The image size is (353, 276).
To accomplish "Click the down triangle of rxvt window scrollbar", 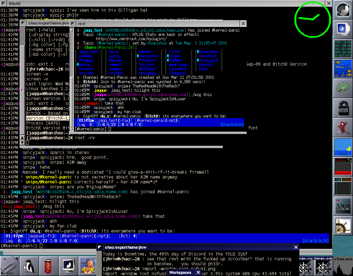I will (x=72, y=129).
